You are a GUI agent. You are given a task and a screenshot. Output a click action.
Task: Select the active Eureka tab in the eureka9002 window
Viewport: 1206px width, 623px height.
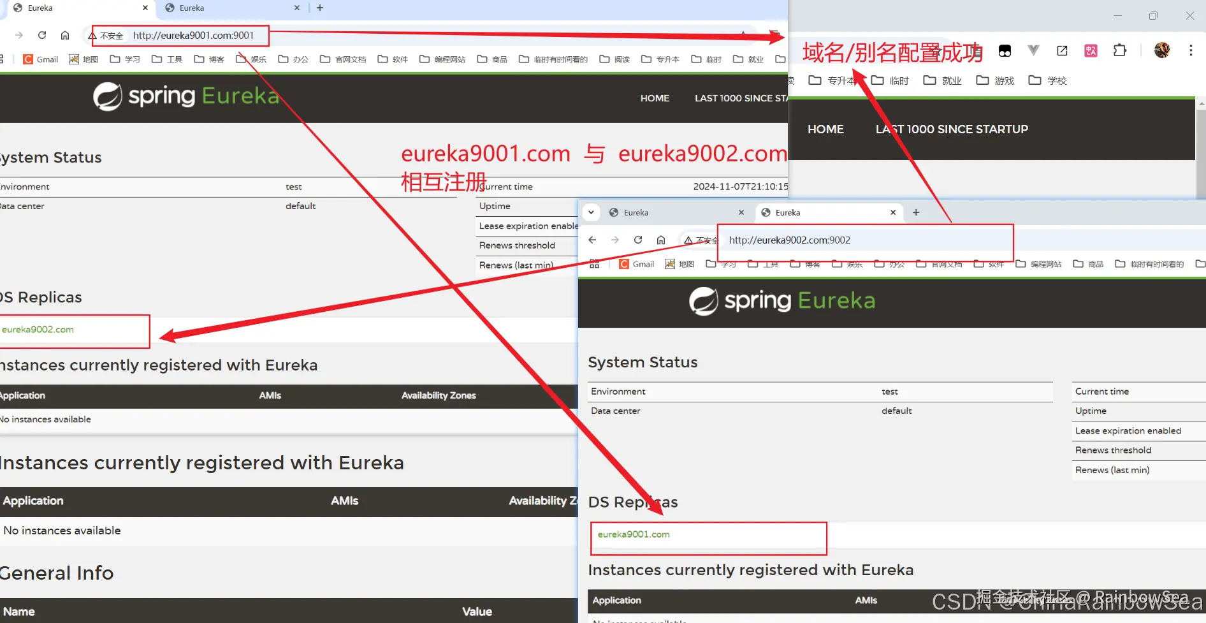click(827, 212)
